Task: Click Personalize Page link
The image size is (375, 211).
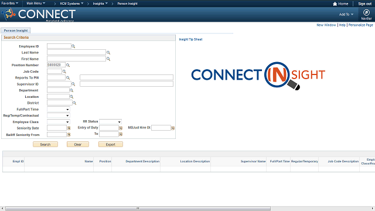Action: click(361, 25)
